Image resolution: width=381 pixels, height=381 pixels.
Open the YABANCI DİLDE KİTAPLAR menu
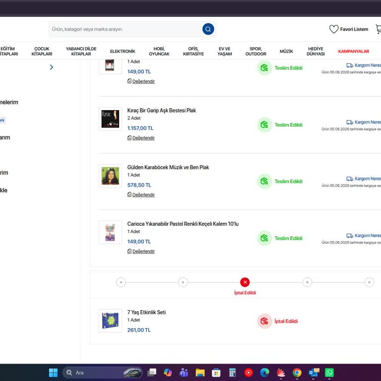81,51
